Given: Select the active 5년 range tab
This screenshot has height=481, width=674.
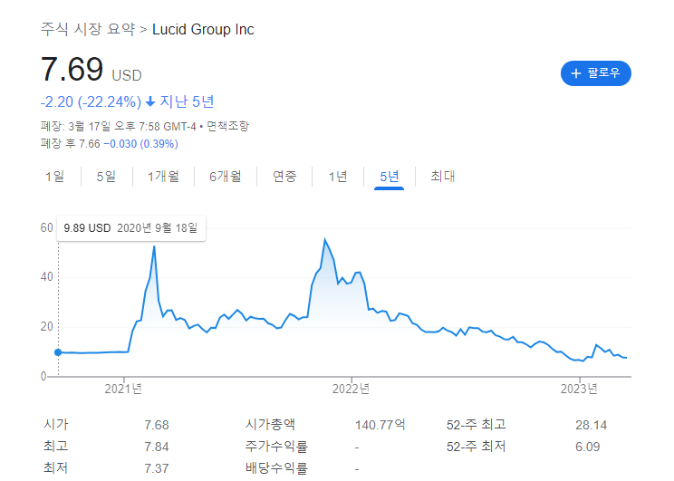Looking at the screenshot, I should tap(389, 177).
